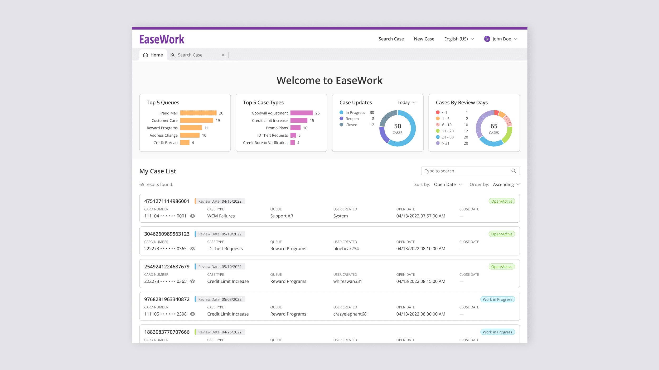This screenshot has height=370, width=659.
Task: Reveal card number for case 3046260989563123
Action: 193,248
